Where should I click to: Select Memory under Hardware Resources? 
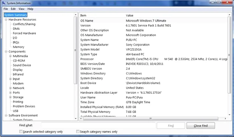click(18, 47)
